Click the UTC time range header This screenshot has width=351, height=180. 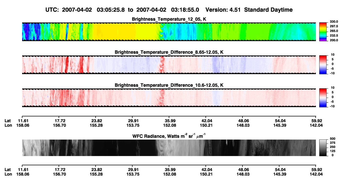[169, 10]
